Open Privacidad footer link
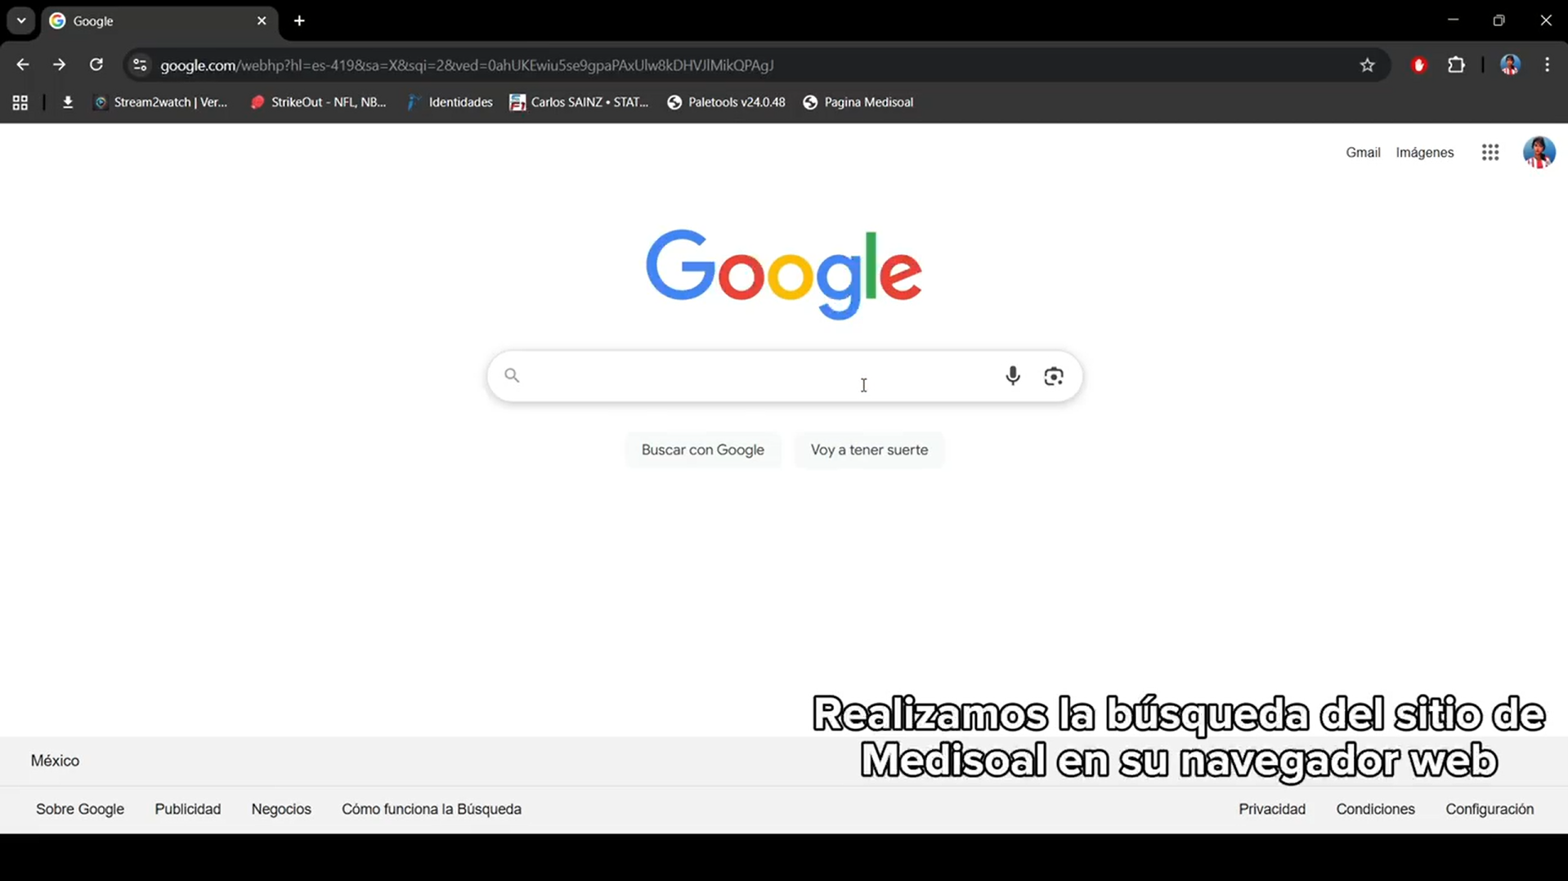Screen dimensions: 1568x881 click(1271, 809)
